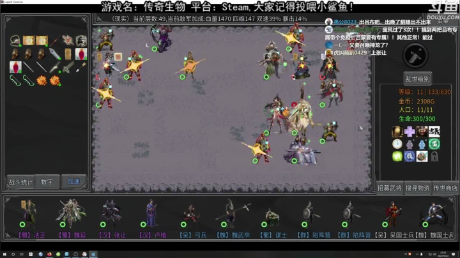The width and height of the screenshot is (460, 258).
Task: Open the notification center in system tray
Action: [x=454, y=254]
